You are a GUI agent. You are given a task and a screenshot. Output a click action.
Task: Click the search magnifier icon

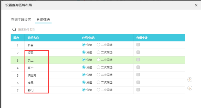tap(14, 30)
